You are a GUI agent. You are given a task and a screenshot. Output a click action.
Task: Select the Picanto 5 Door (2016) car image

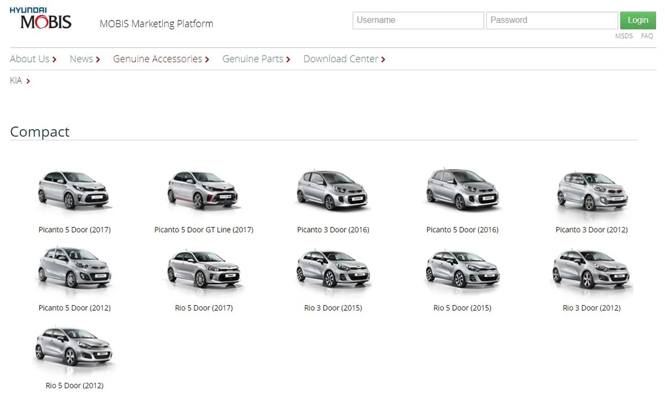462,190
